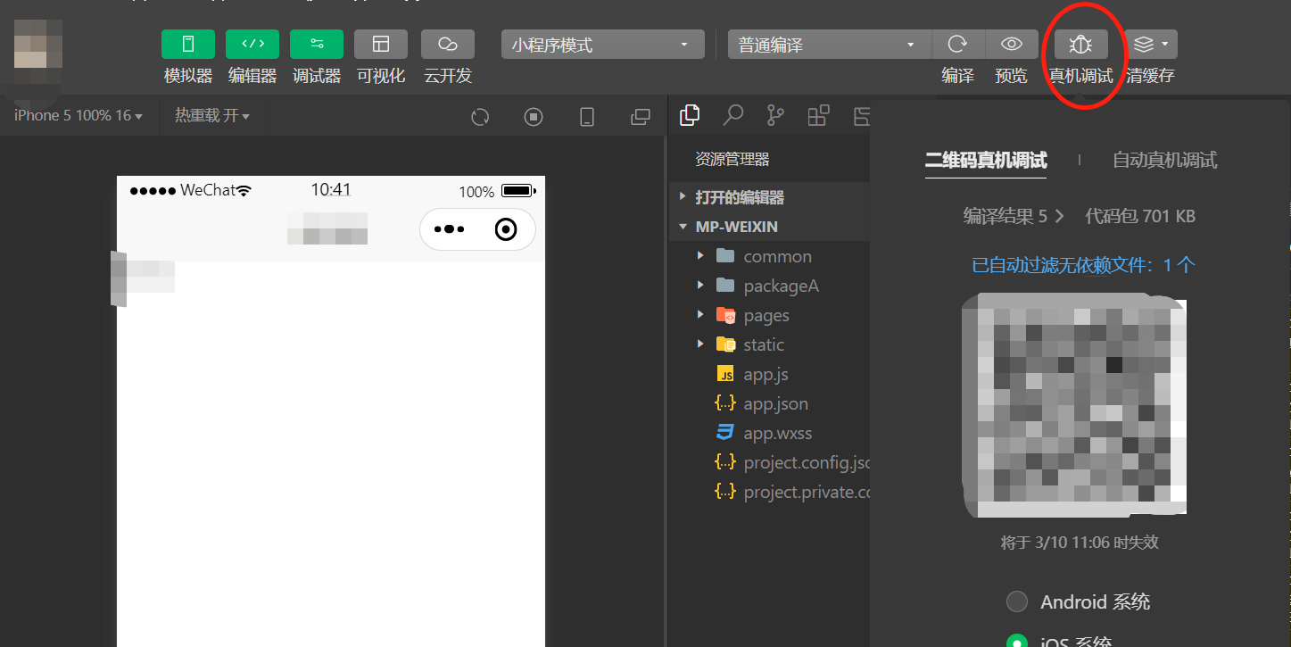Screen dimensions: 1291x647
Task: Click the simulator stop icon
Action: click(534, 117)
